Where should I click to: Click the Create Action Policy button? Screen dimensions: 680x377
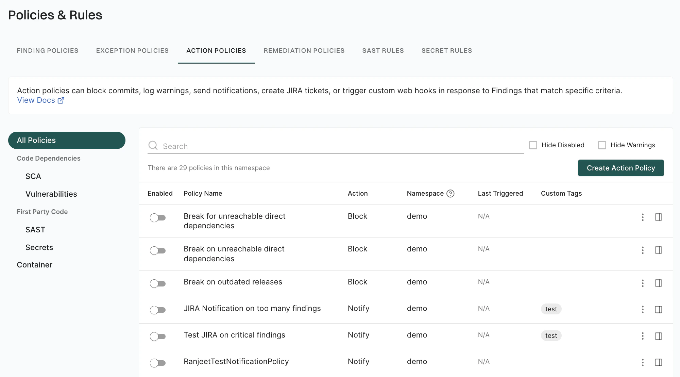click(x=620, y=168)
